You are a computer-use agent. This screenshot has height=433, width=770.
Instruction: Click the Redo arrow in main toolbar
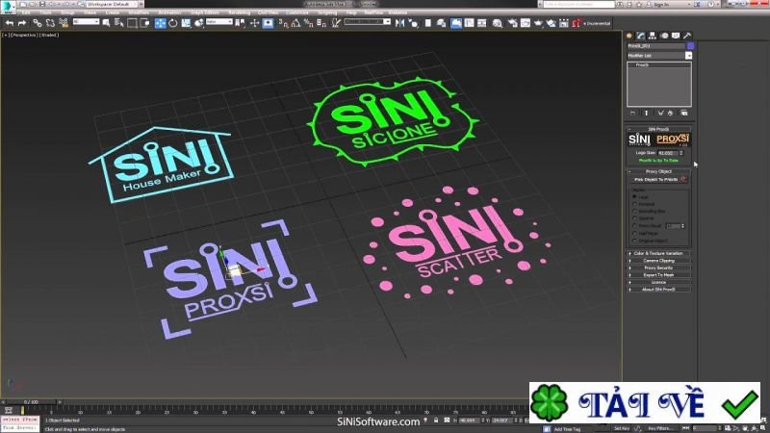point(20,23)
